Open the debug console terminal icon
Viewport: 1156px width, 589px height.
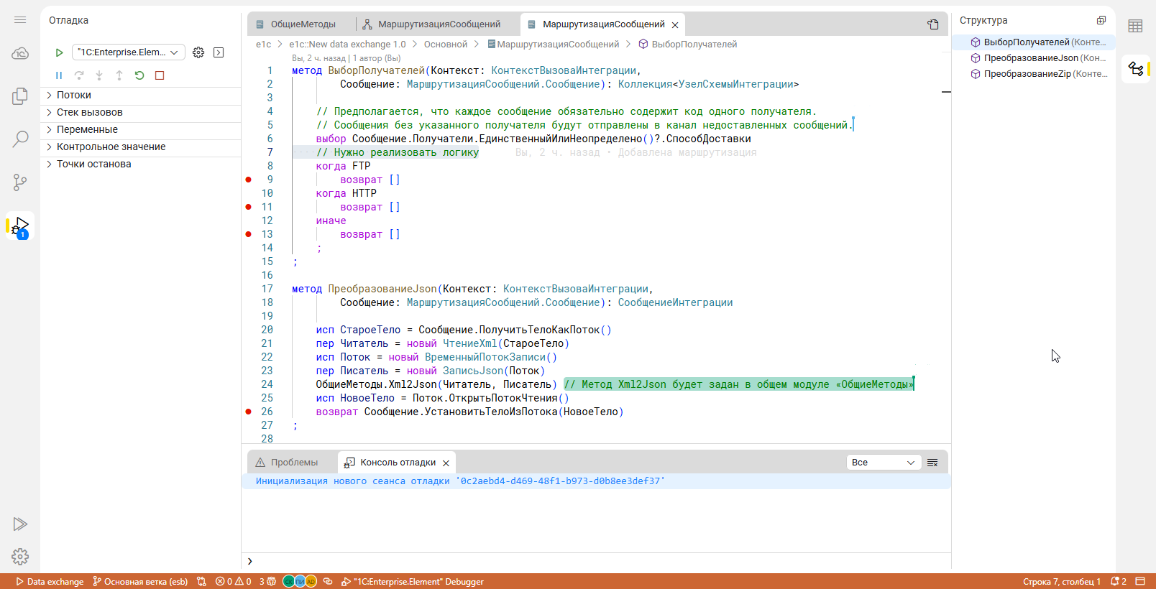click(219, 52)
